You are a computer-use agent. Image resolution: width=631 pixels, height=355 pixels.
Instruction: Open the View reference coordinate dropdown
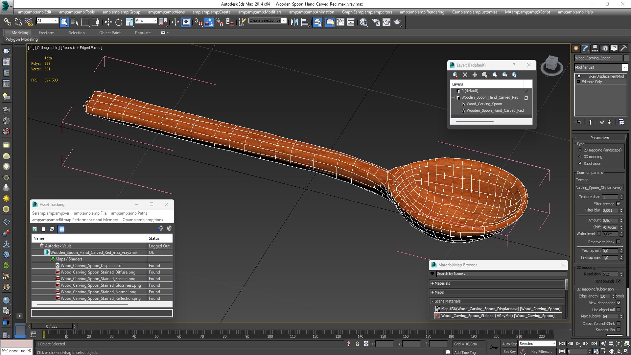point(146,21)
